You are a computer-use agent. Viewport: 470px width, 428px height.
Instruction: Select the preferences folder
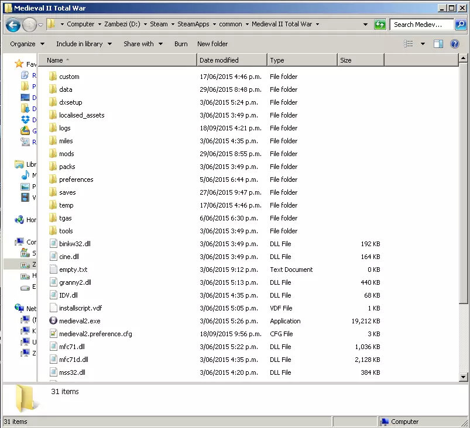76,180
